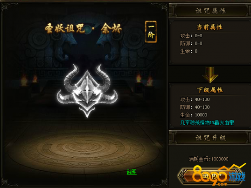
Task: Click the 消耗金币 1000000 cost label
Action: (x=209, y=159)
